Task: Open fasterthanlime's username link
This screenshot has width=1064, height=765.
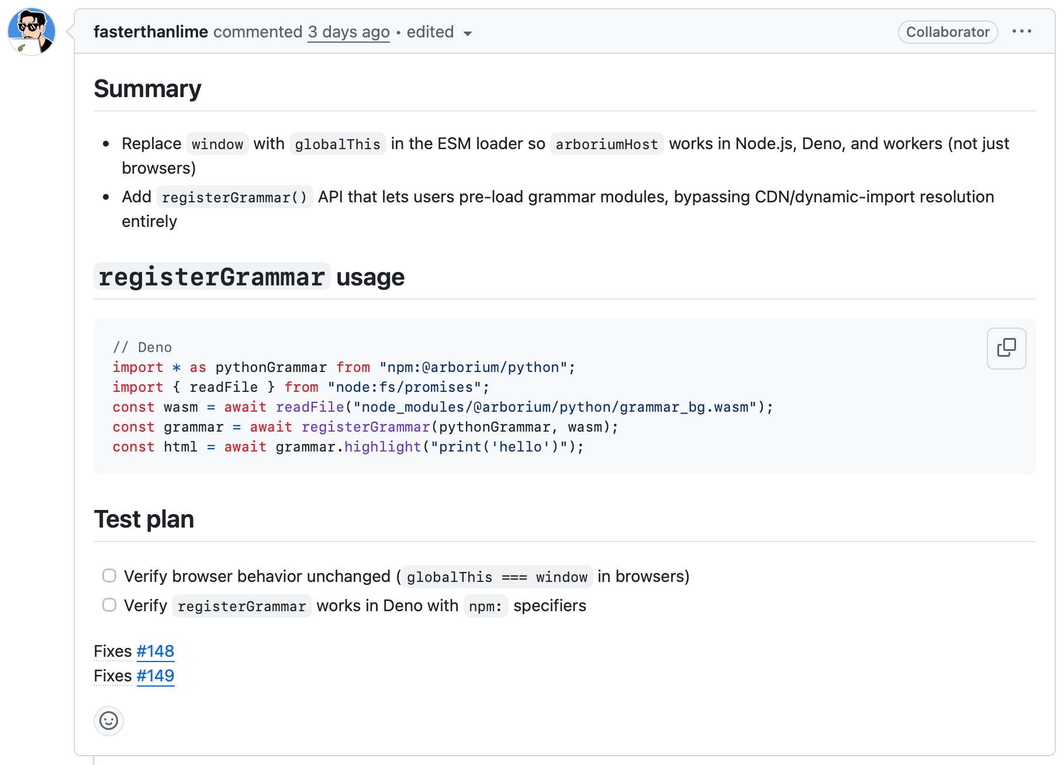Action: point(151,32)
